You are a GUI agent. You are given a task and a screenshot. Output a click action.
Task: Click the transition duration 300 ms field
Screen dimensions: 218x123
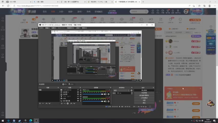[x=123, y=93]
